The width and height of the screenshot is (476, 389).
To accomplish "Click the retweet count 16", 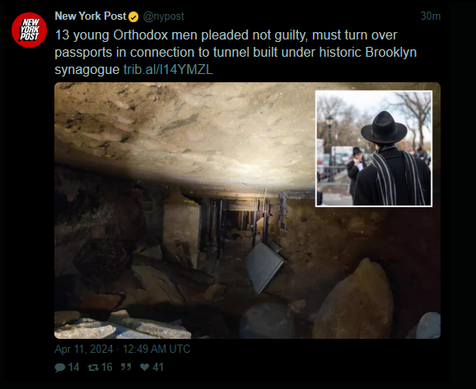I will [x=106, y=367].
